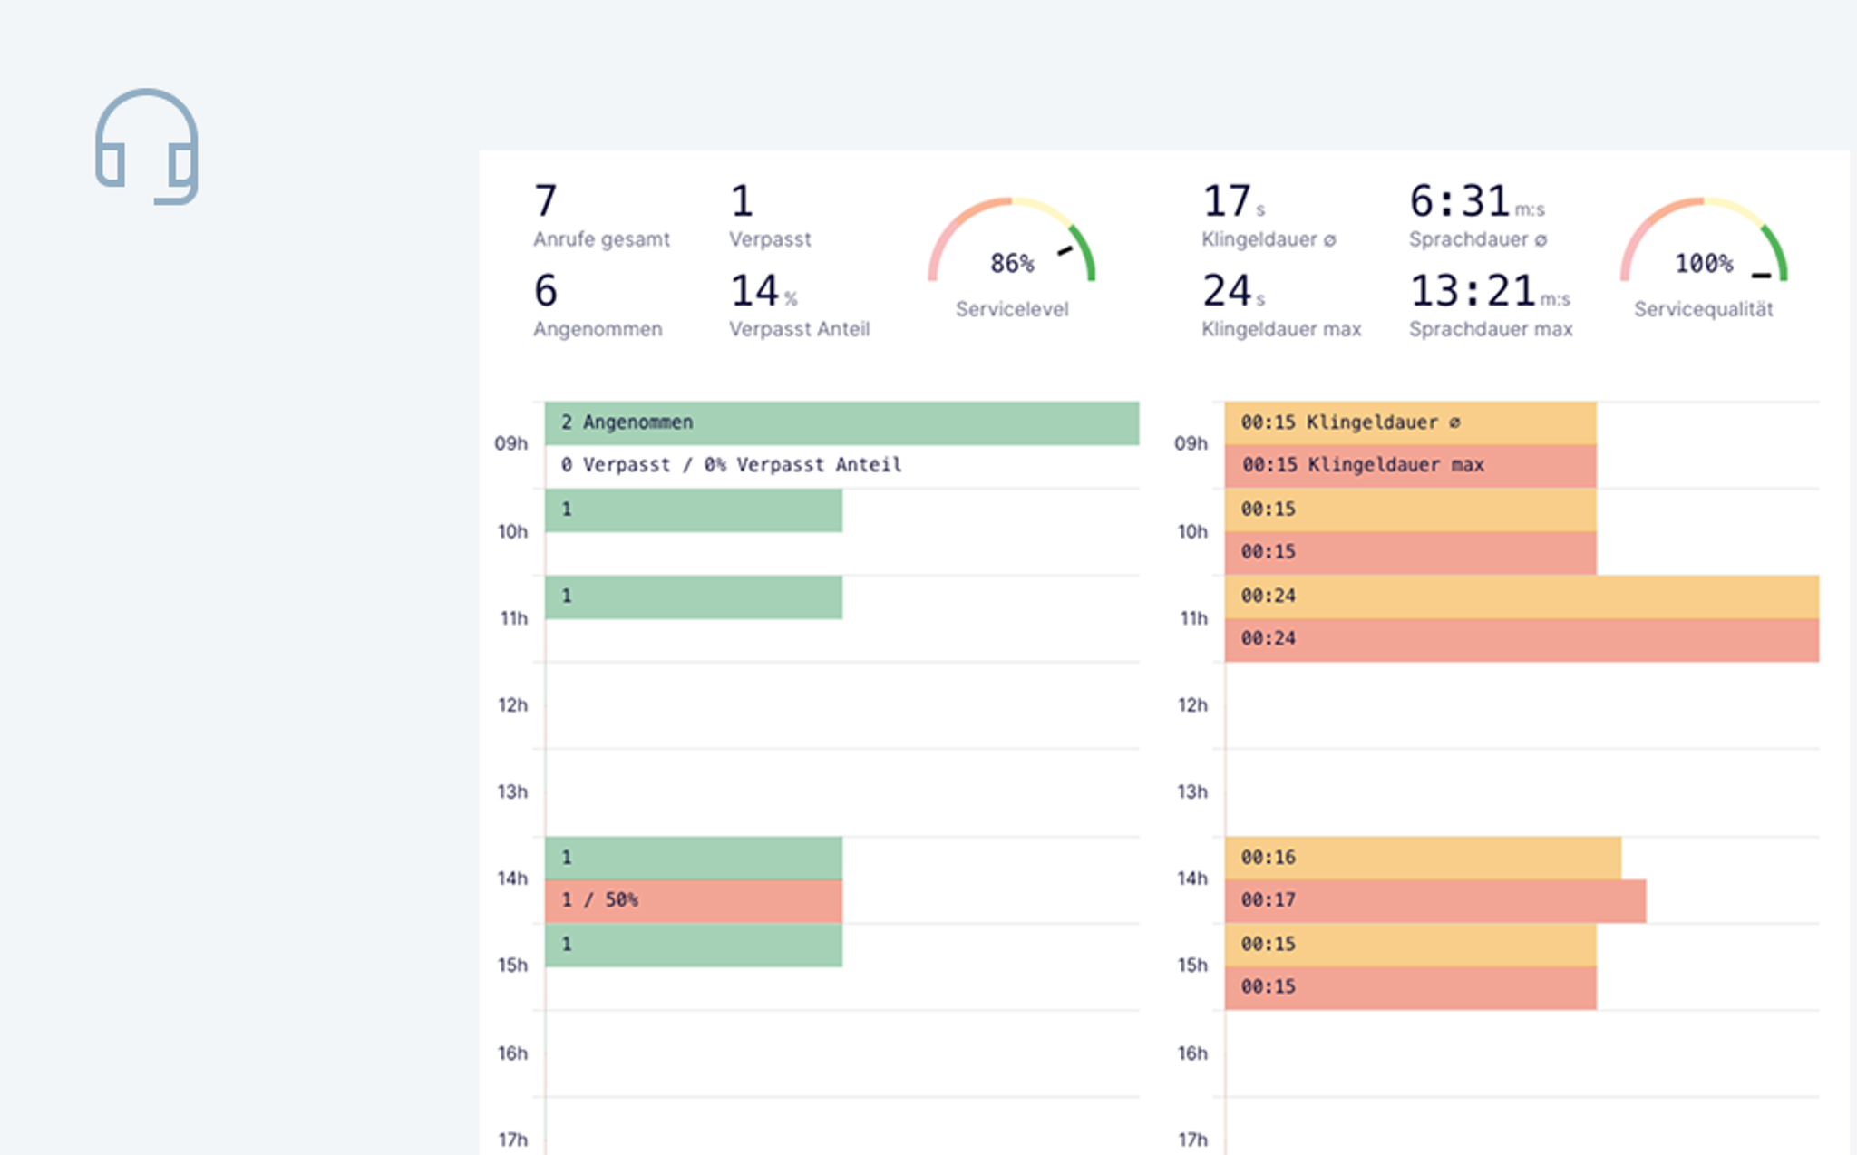This screenshot has height=1155, width=1857.
Task: Click the Anrufe gesamt value 7
Action: click(x=546, y=201)
